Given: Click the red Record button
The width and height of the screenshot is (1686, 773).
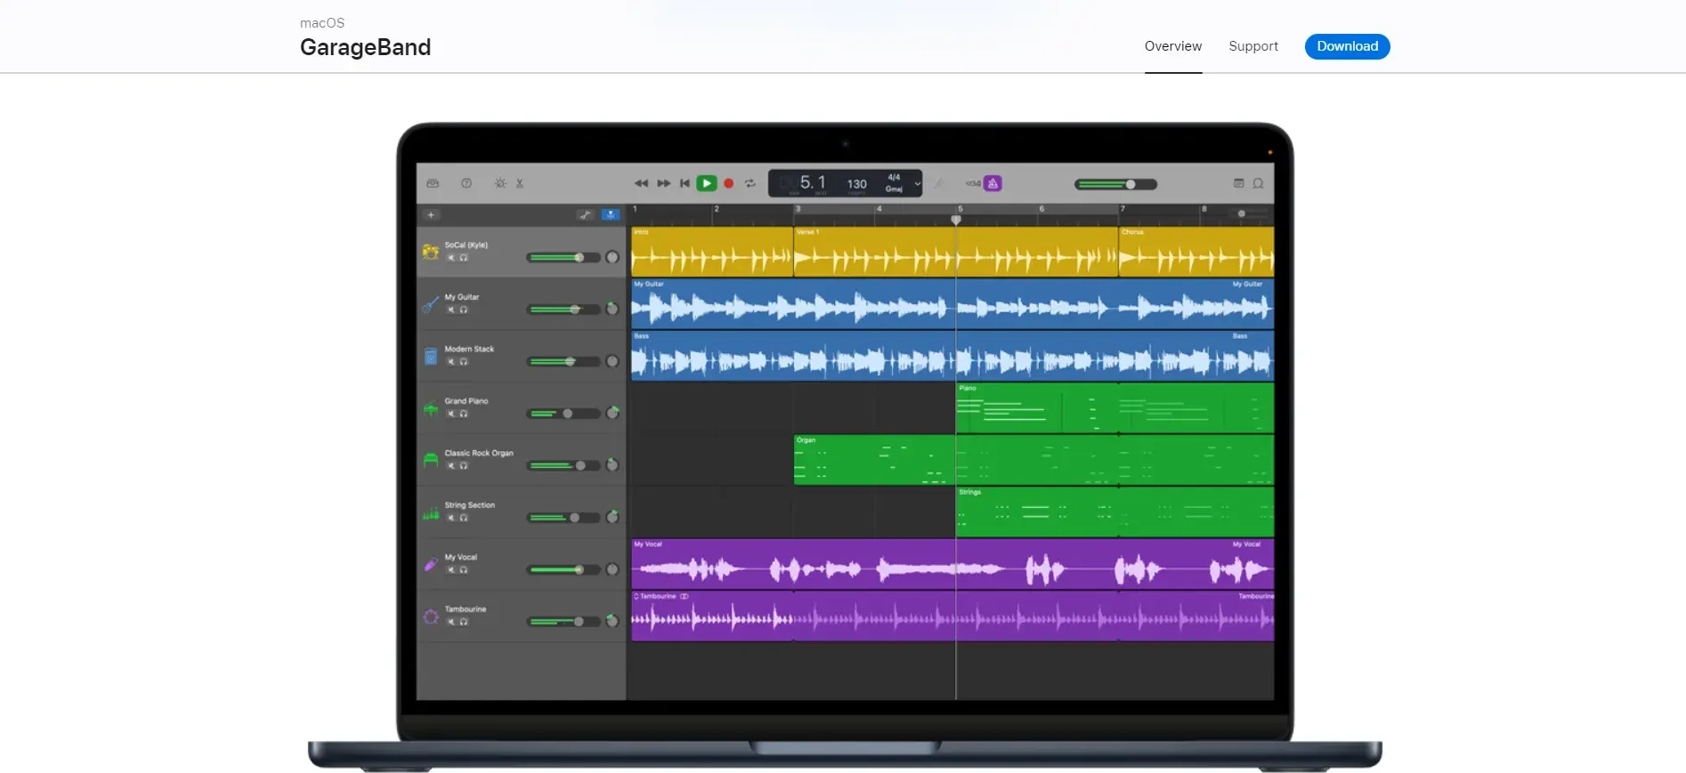Looking at the screenshot, I should (728, 183).
